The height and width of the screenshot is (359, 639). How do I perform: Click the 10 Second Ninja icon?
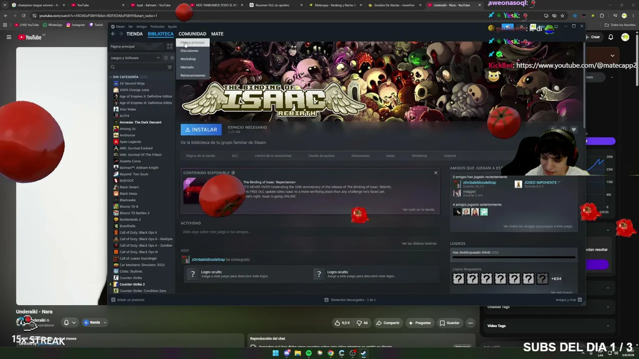click(116, 83)
